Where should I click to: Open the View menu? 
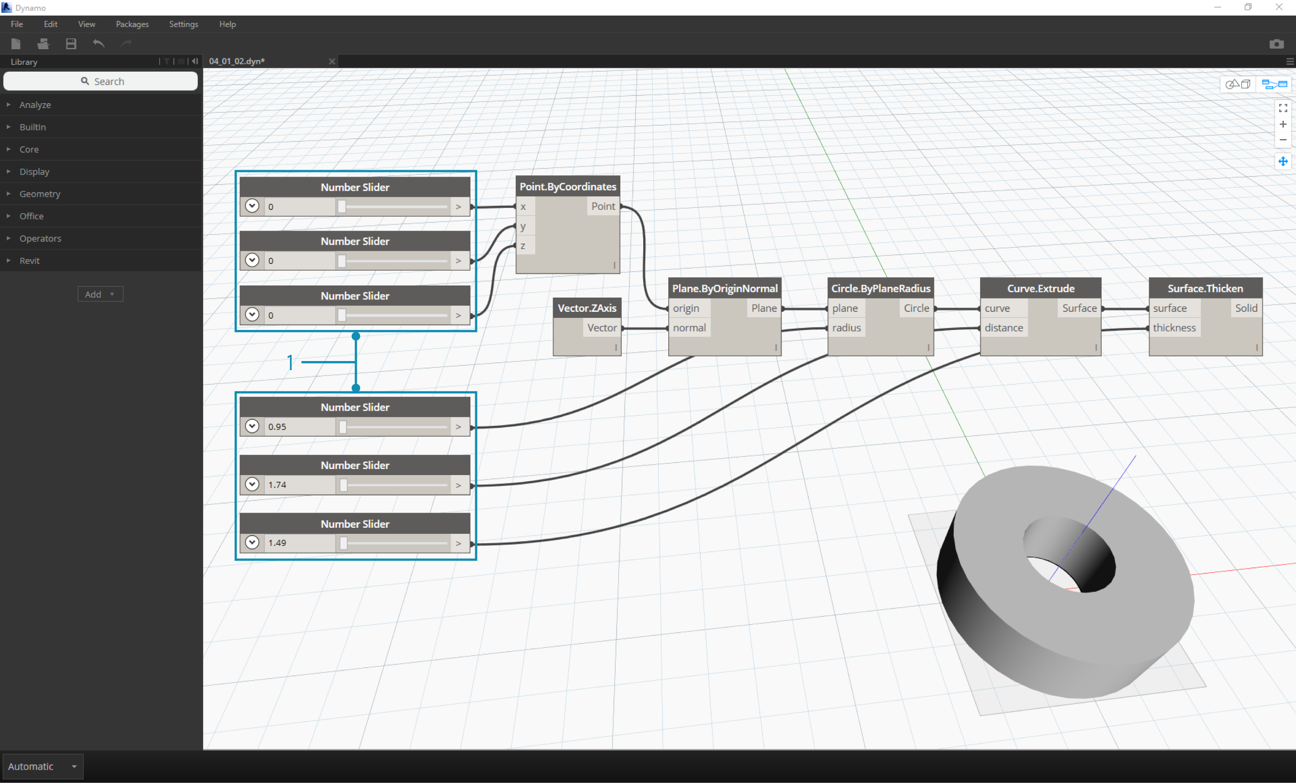click(87, 24)
